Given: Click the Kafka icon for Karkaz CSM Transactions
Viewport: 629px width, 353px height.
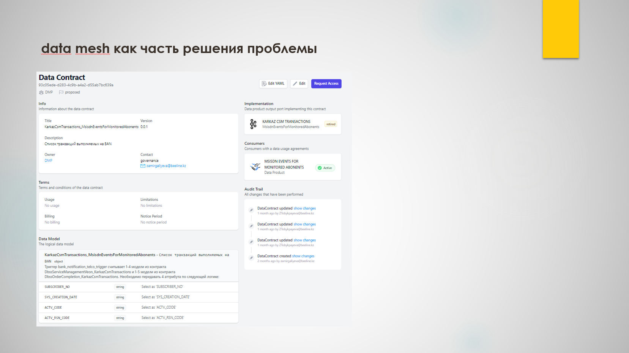Looking at the screenshot, I should [x=253, y=124].
